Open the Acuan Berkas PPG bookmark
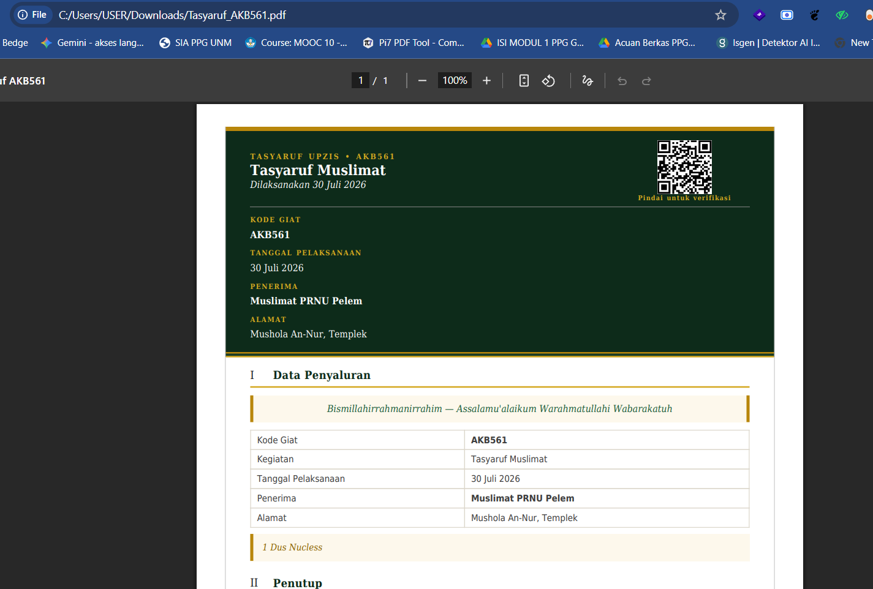Image resolution: width=873 pixels, height=589 pixels. click(647, 43)
